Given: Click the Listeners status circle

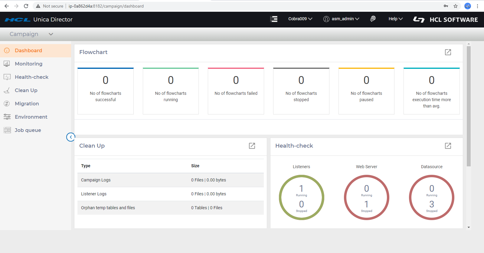Looking at the screenshot, I should pyautogui.click(x=301, y=197).
